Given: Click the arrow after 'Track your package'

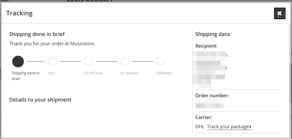Looking at the screenshot, I should coord(251,127).
